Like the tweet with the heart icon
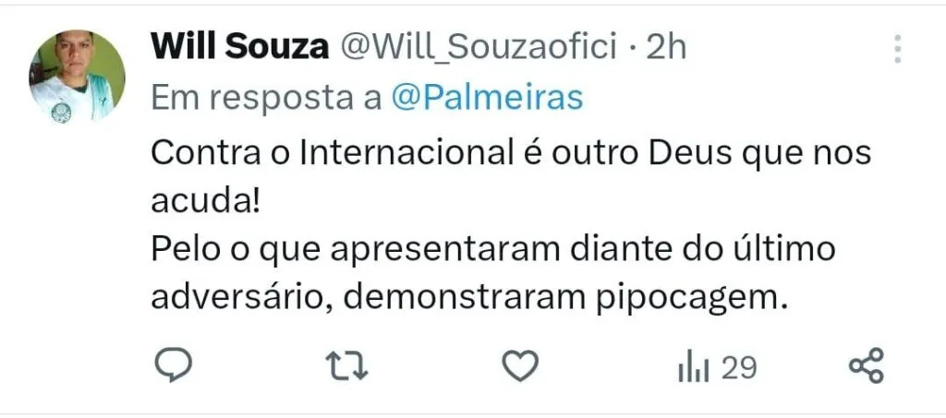Image resolution: width=946 pixels, height=418 pixels. pyautogui.click(x=521, y=365)
